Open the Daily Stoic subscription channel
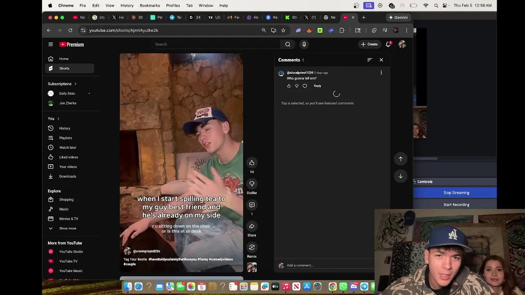Image resolution: width=525 pixels, height=295 pixels. pyautogui.click(x=70, y=93)
